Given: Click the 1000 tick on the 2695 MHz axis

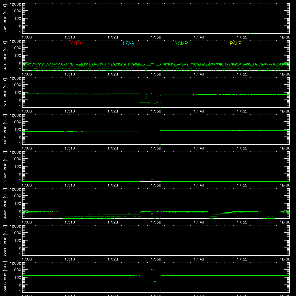Looking at the screenshot, I should pos(17,159).
